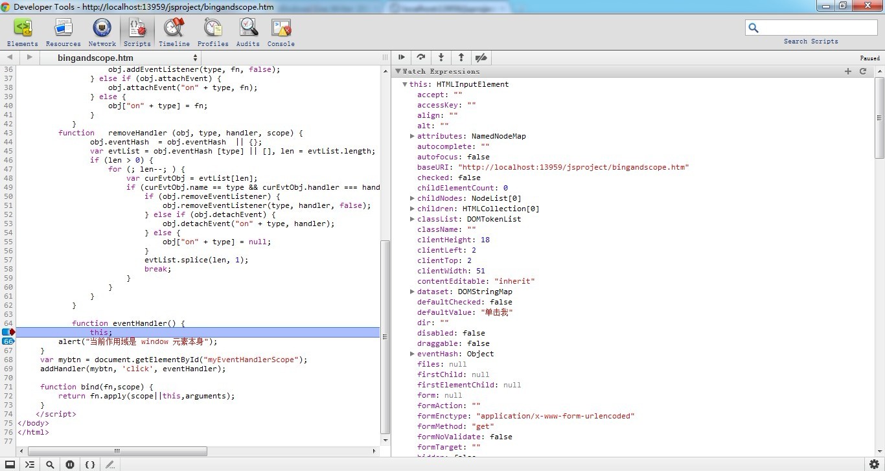
Task: Open the Audits panel
Action: click(247, 32)
